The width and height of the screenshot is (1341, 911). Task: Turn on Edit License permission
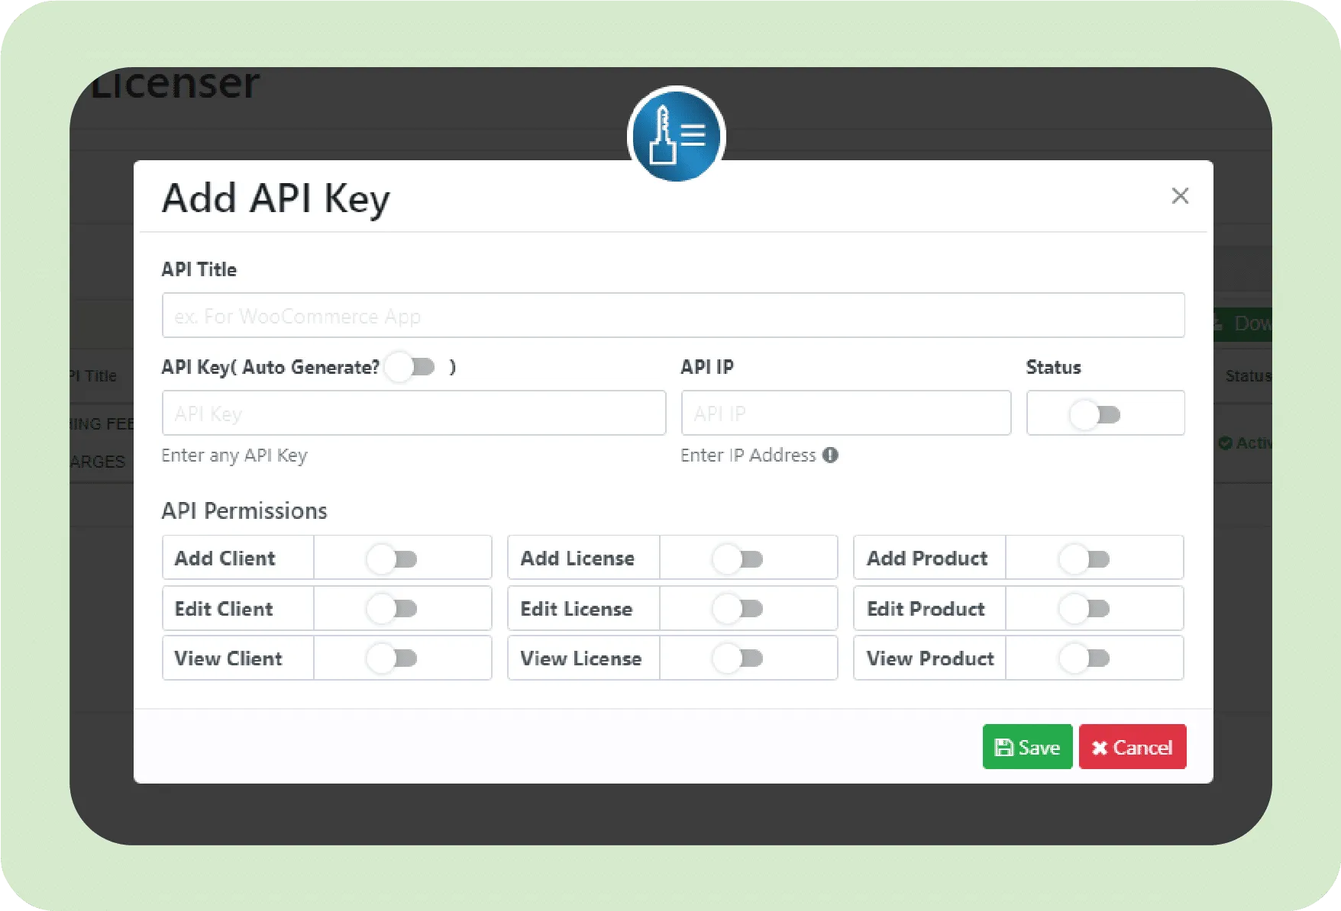tap(738, 609)
